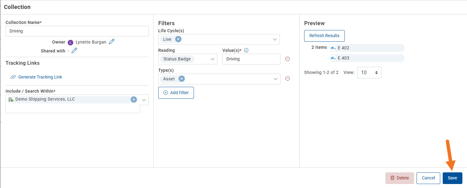
Task: Select the E 403 preview item
Action: tap(367, 58)
